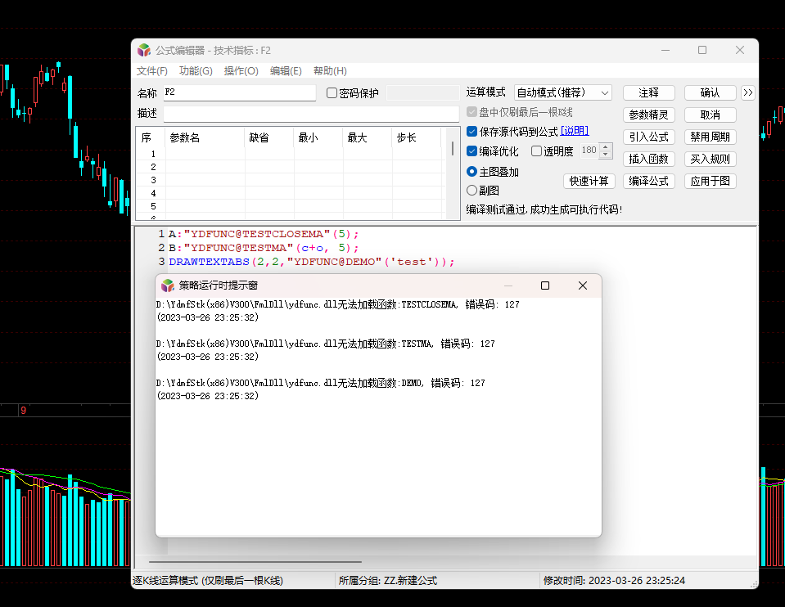Image resolution: width=785 pixels, height=607 pixels.
Task: Click the 注释 button
Action: (649, 92)
